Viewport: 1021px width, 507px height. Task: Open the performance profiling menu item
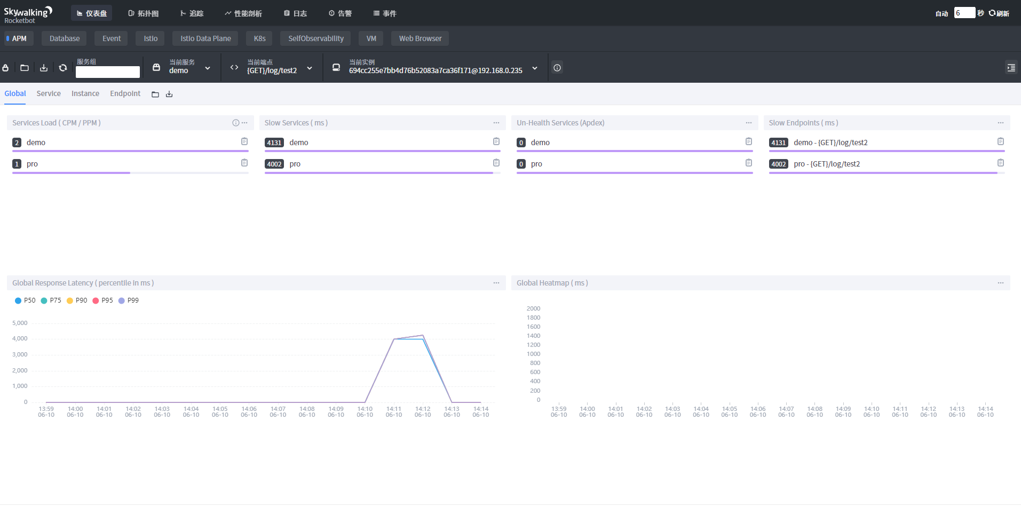point(243,13)
